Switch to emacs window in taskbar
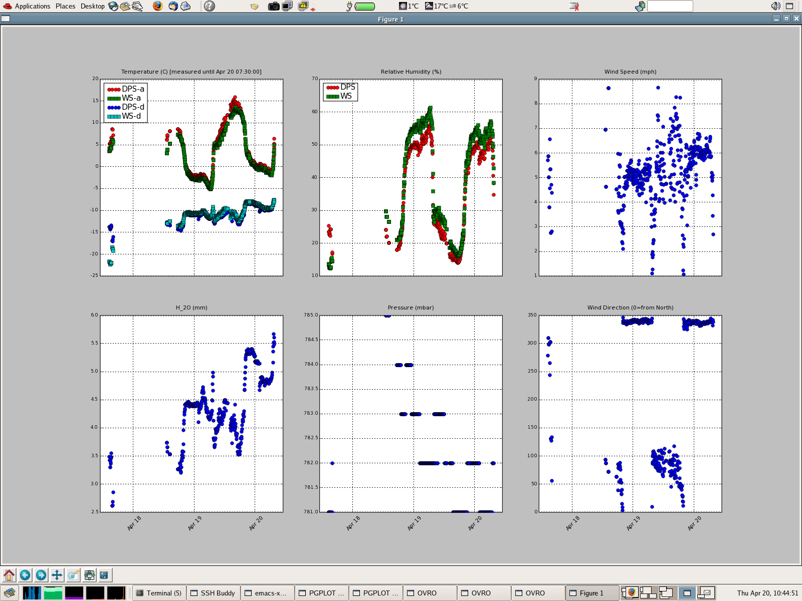 pos(267,593)
